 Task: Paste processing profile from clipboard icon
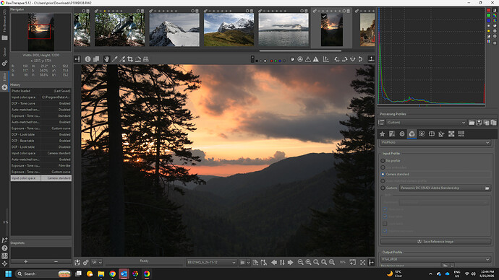tap(494, 123)
